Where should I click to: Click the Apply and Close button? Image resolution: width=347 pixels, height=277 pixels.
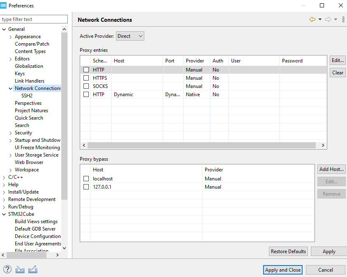pyautogui.click(x=283, y=270)
